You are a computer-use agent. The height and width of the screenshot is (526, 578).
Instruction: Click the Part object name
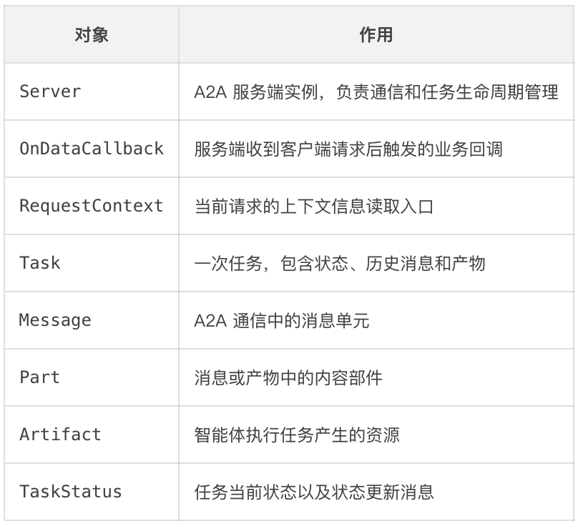(x=40, y=377)
